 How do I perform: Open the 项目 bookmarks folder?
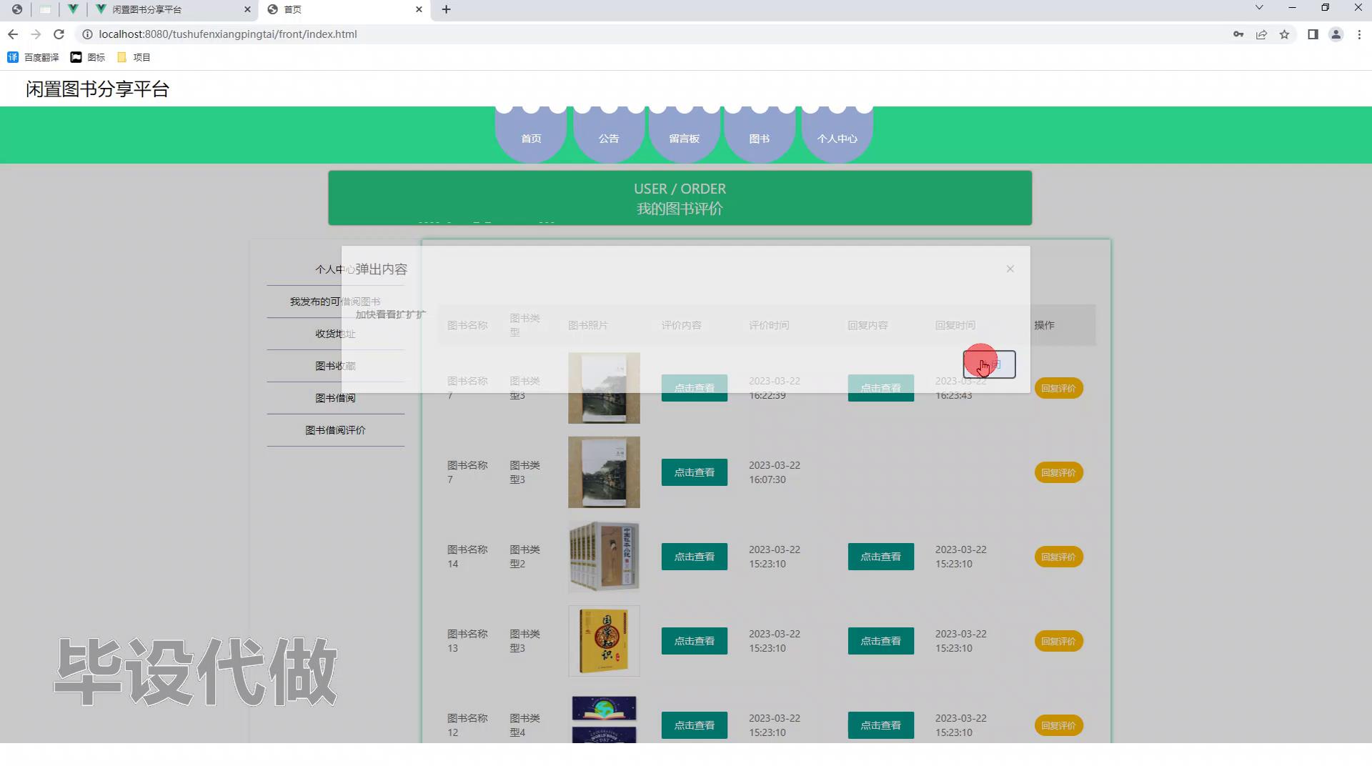(x=134, y=57)
